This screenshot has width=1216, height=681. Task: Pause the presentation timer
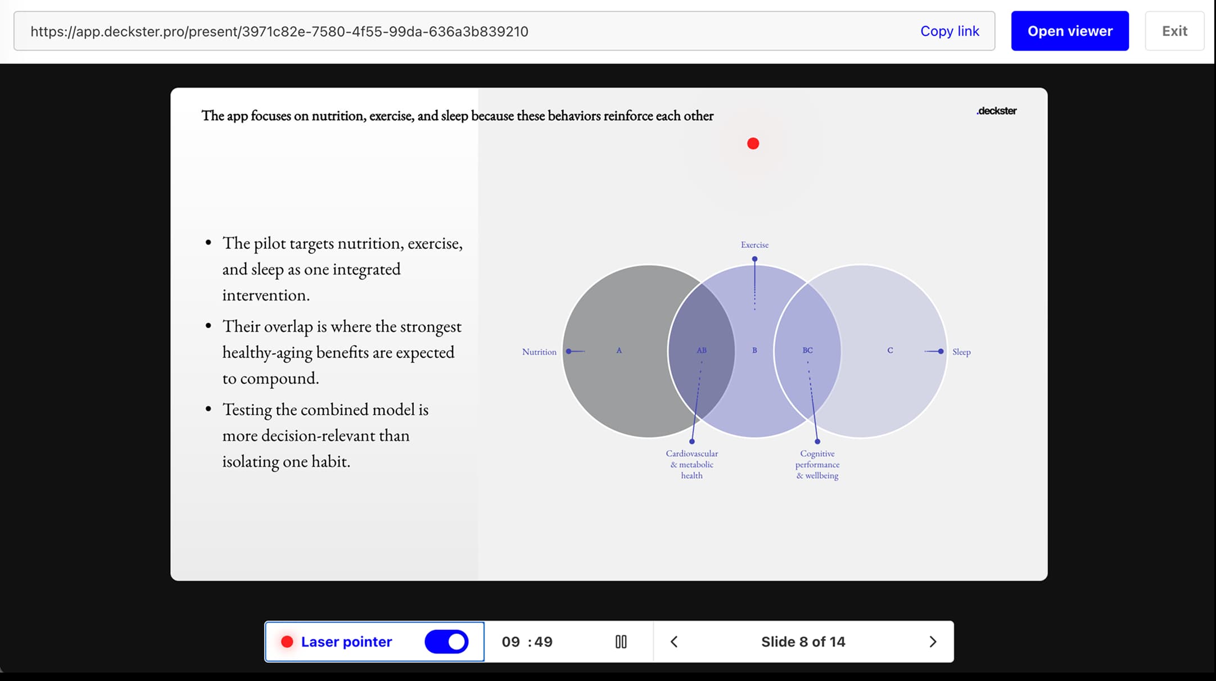click(x=621, y=642)
